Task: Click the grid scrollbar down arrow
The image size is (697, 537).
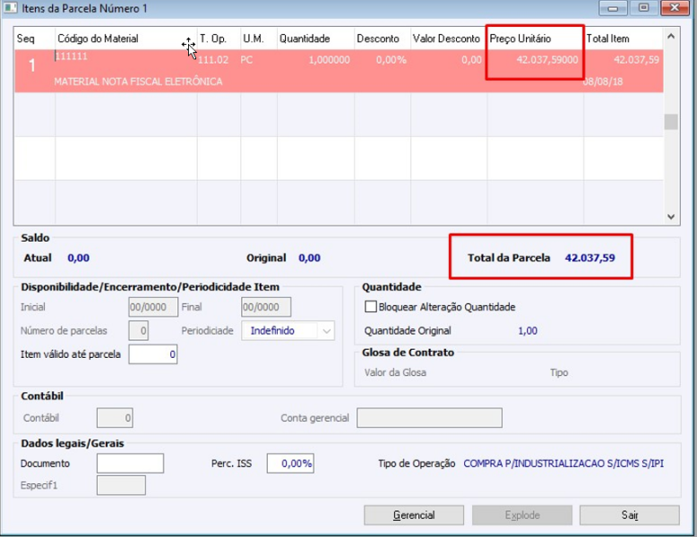Action: [671, 217]
